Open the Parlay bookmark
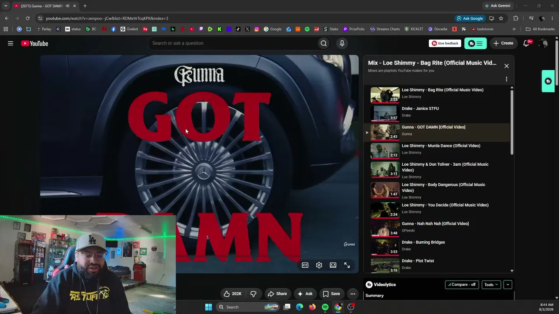Image resolution: width=559 pixels, height=314 pixels. click(x=44, y=29)
